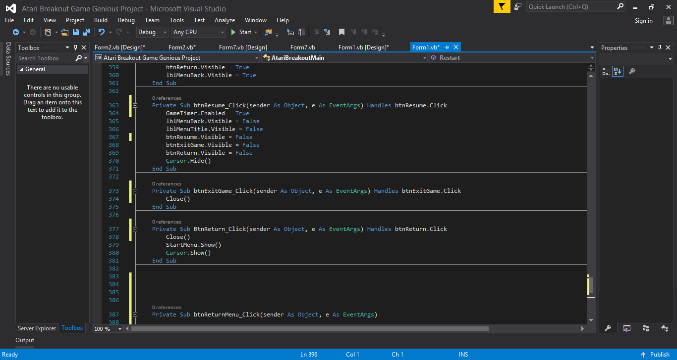Toggle pin on the Form1.vb tab
The image size is (677, 360).
(447, 47)
